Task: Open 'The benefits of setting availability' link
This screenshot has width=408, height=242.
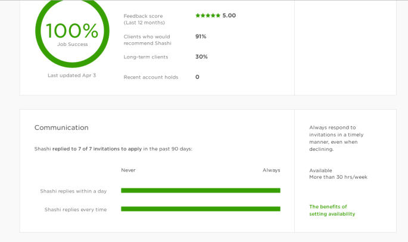Action: (332, 210)
